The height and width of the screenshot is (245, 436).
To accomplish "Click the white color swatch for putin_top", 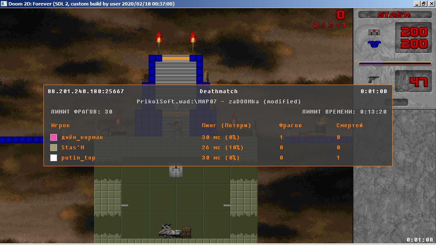I will [54, 158].
